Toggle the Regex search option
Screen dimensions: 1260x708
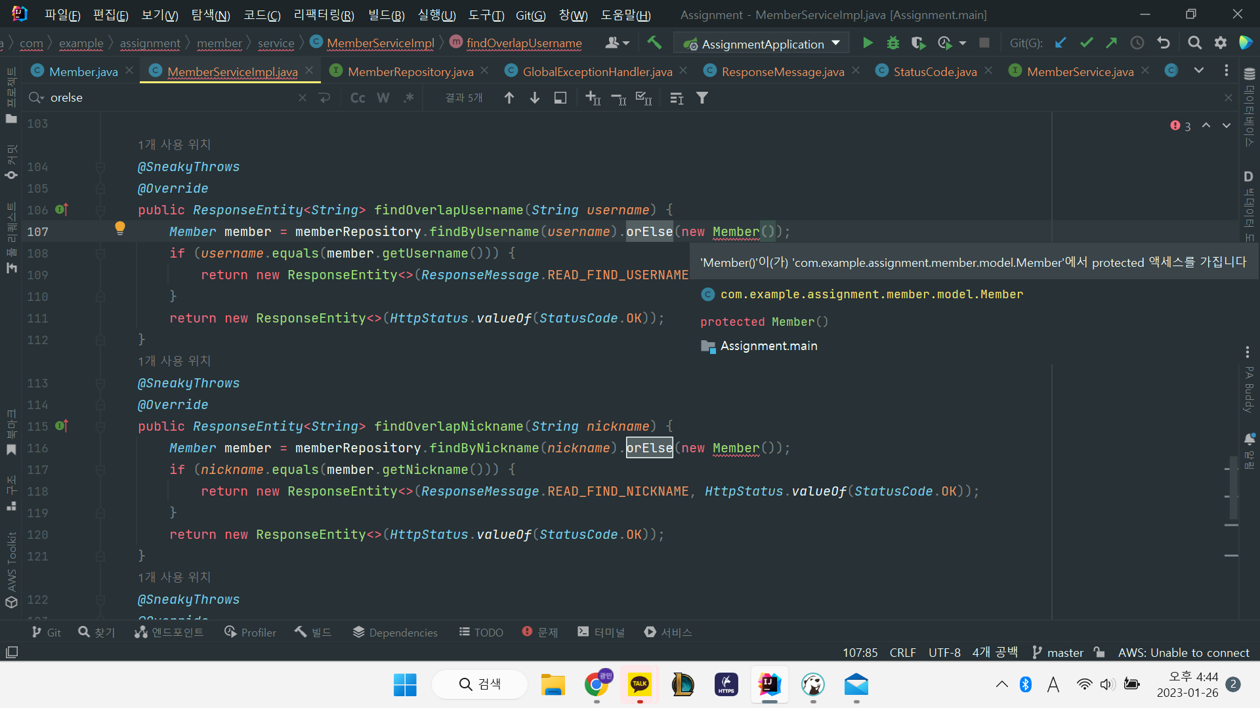click(x=409, y=98)
